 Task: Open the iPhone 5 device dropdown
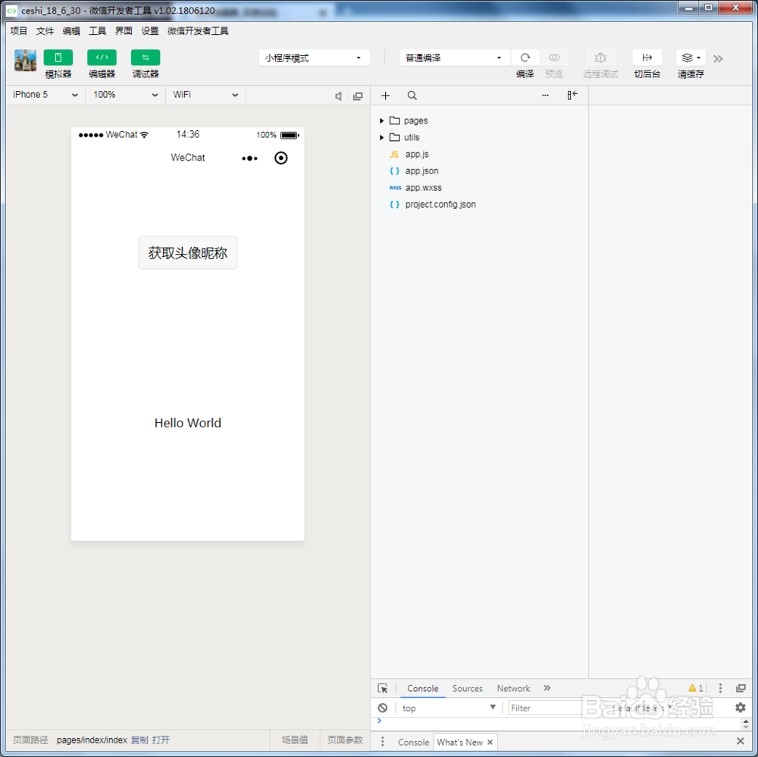45,95
